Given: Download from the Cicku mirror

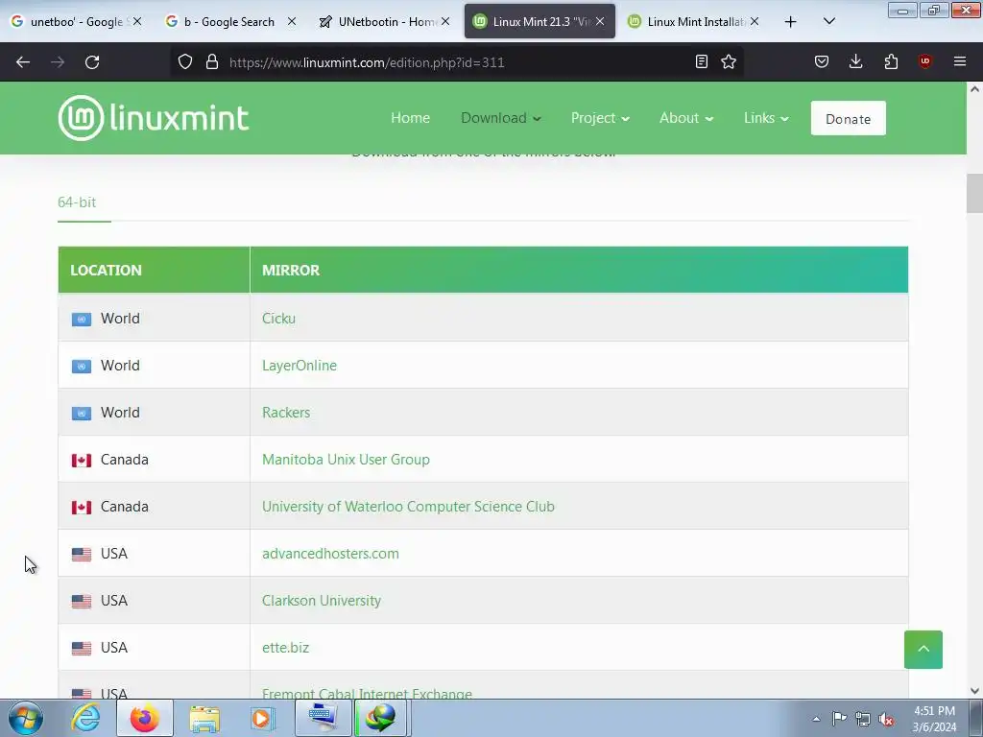Looking at the screenshot, I should click(278, 319).
